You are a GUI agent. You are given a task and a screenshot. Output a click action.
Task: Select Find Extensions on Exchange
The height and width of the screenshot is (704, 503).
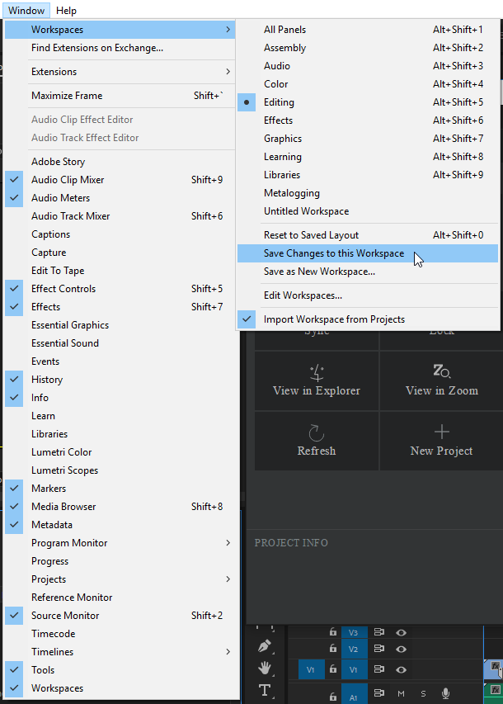point(120,48)
